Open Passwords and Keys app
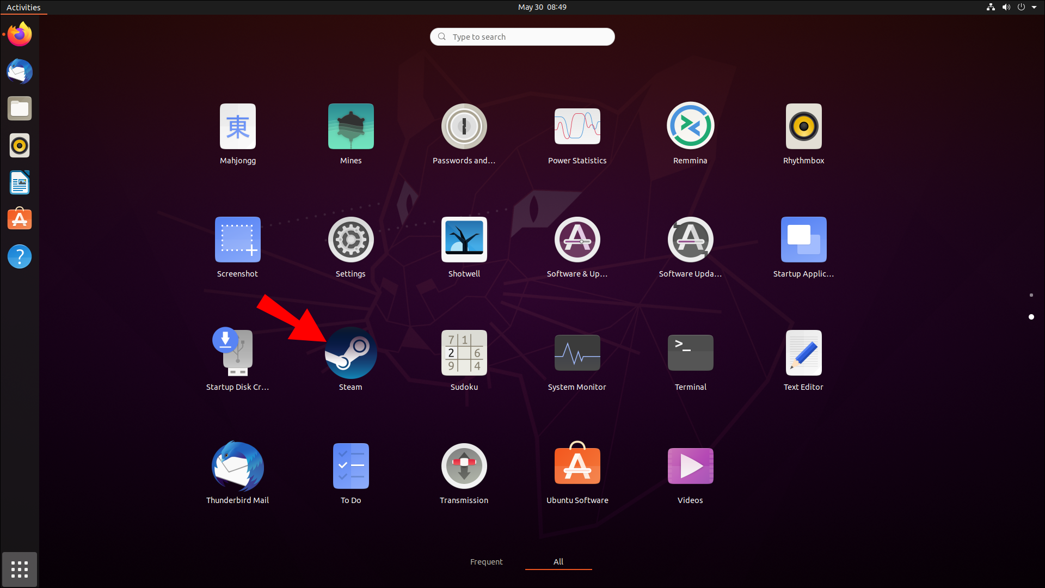1045x588 pixels. 464,126
